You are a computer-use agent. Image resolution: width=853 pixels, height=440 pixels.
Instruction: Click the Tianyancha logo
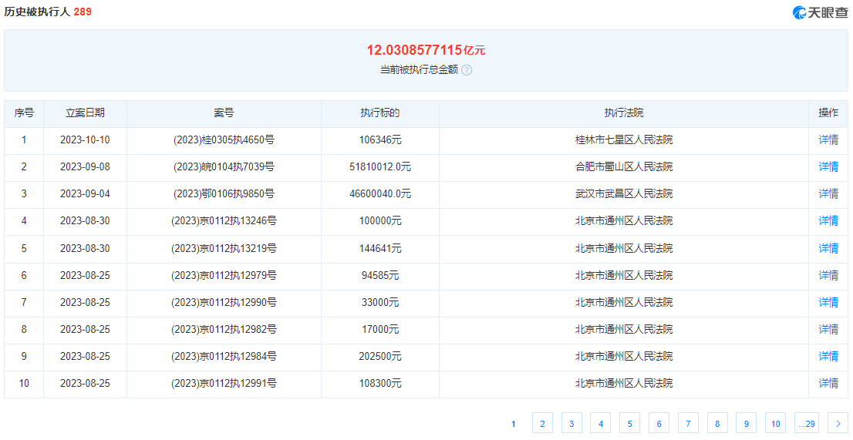coord(820,12)
